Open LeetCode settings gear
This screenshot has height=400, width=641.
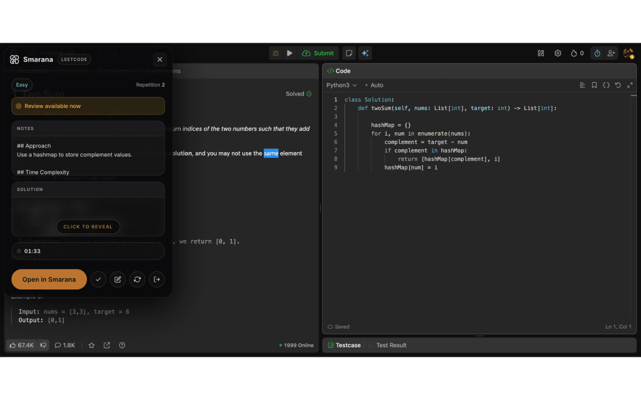[x=557, y=53]
